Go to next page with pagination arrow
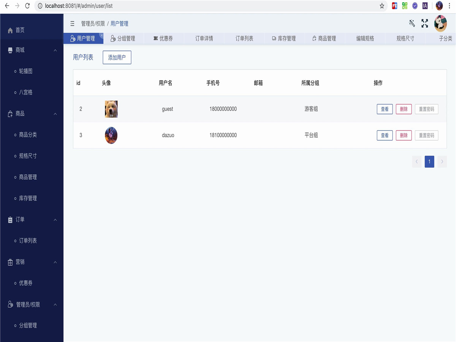 442,161
